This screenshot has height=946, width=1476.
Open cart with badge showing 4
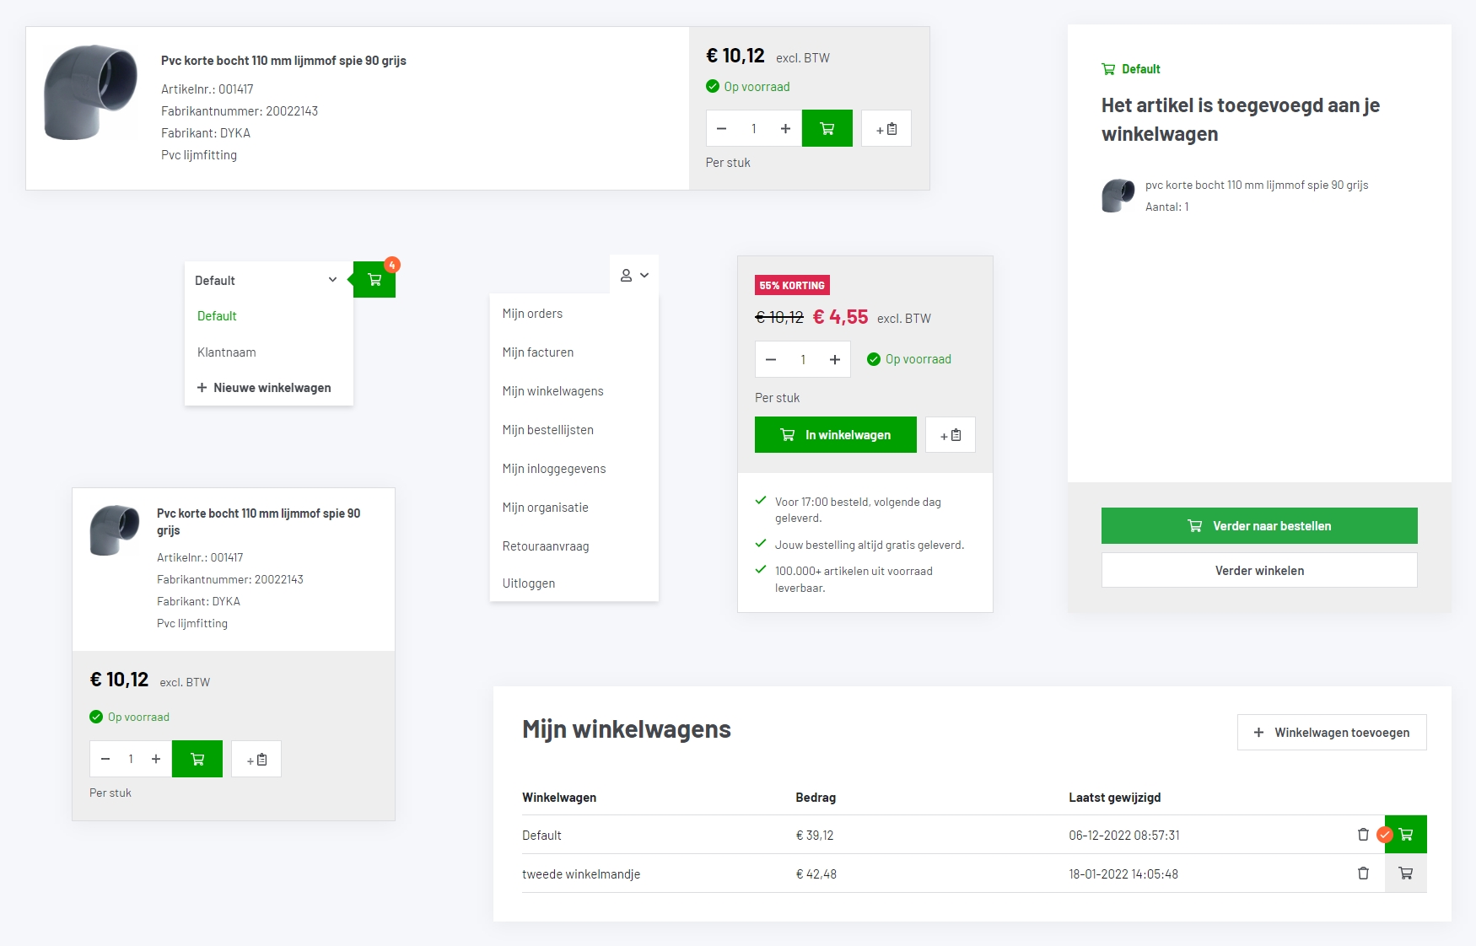click(x=374, y=280)
